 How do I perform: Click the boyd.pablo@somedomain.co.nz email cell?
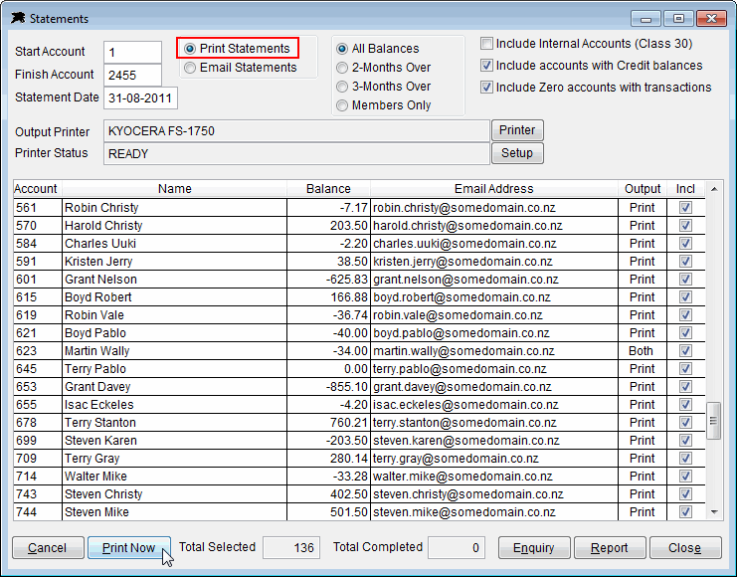(494, 333)
